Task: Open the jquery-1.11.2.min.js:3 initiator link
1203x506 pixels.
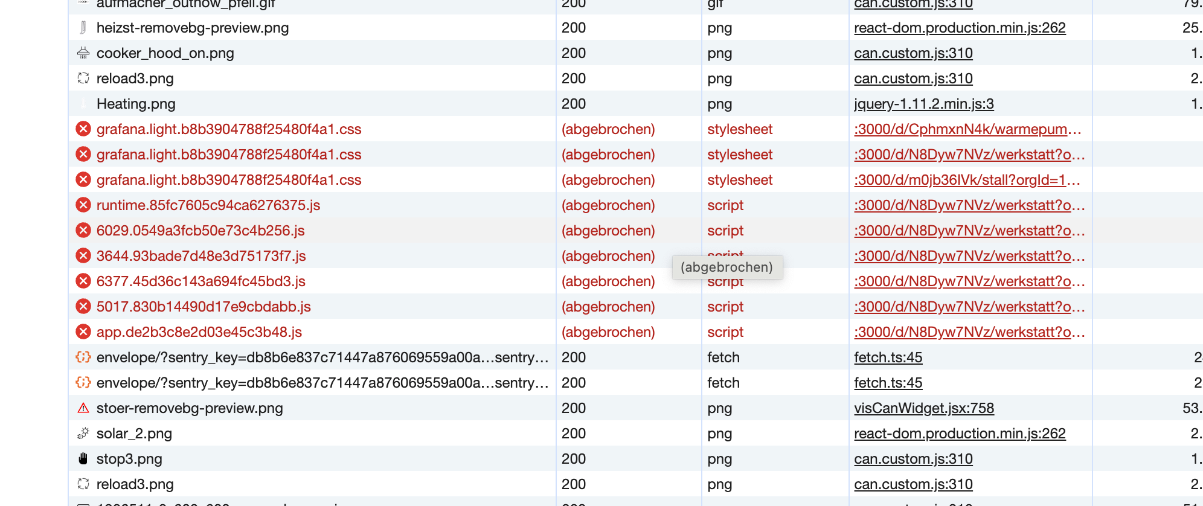Action: click(x=923, y=104)
